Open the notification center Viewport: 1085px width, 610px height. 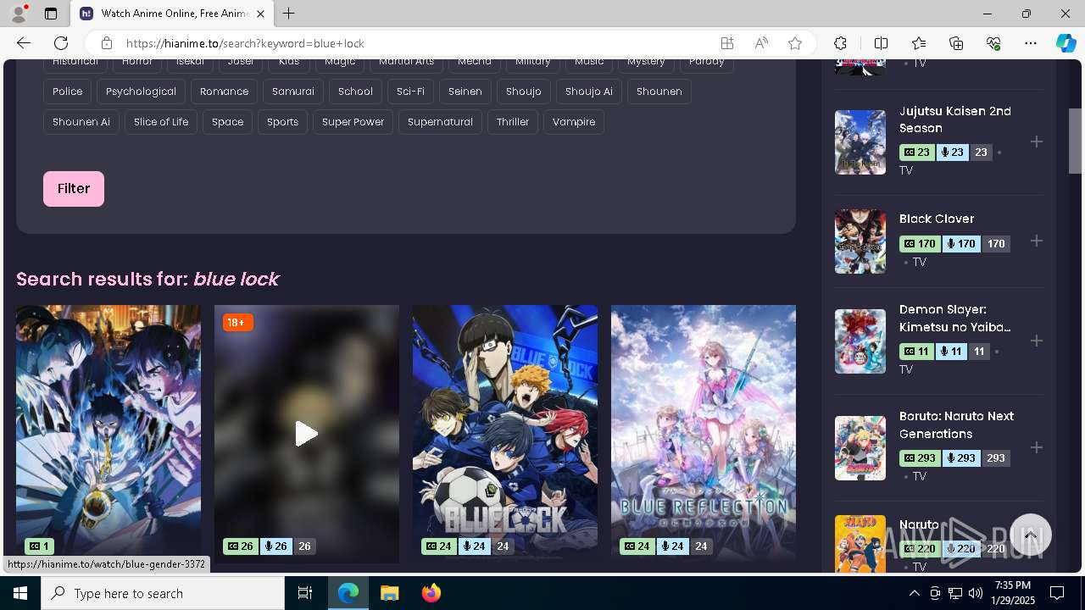tap(1057, 593)
